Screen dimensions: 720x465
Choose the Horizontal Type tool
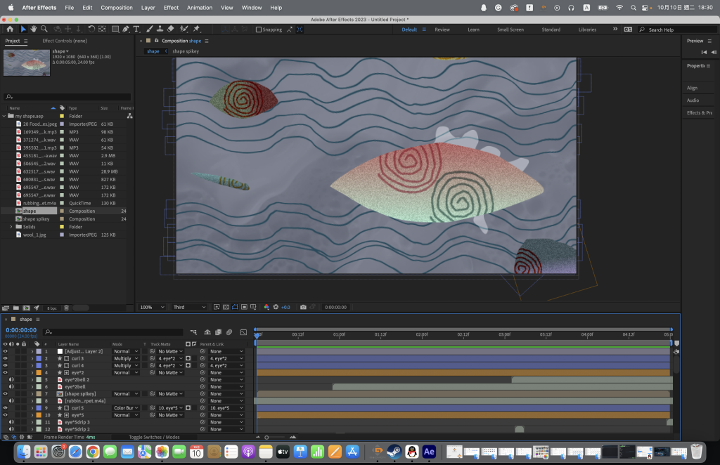[x=136, y=30]
